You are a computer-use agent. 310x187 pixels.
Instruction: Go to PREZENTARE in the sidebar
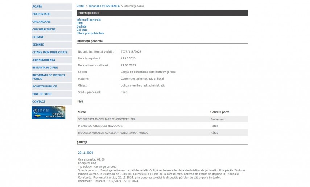coord(41,14)
